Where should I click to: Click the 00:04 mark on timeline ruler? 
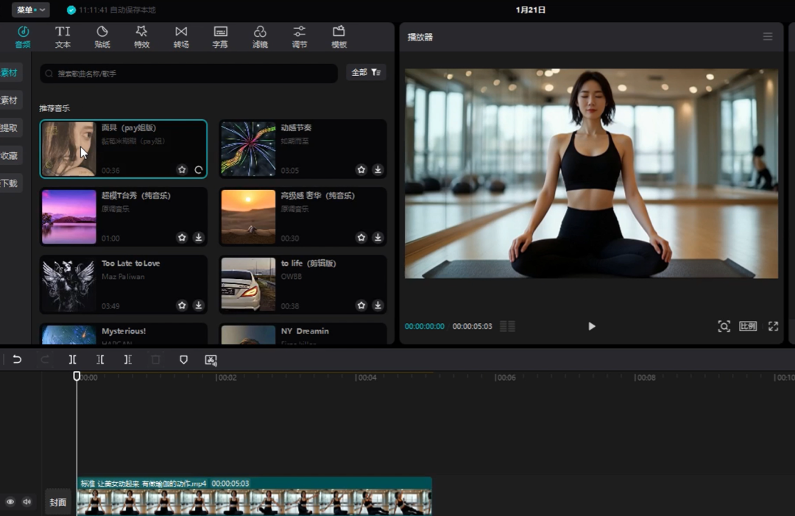tap(366, 378)
